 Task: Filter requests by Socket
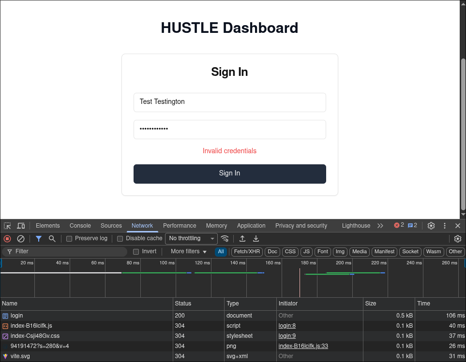tap(410, 252)
